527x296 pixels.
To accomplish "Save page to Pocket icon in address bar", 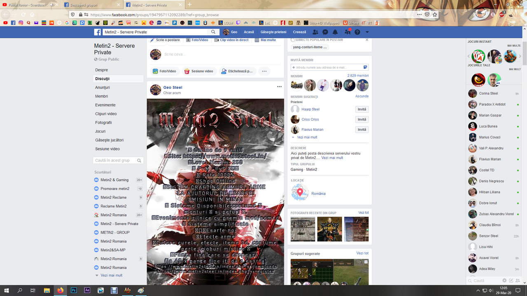I will click(x=427, y=14).
